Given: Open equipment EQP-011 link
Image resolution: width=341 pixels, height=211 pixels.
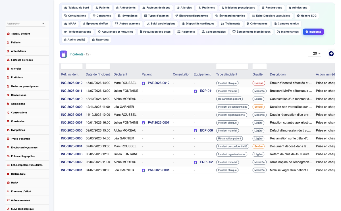Looking at the screenshot, I should tap(206, 91).
